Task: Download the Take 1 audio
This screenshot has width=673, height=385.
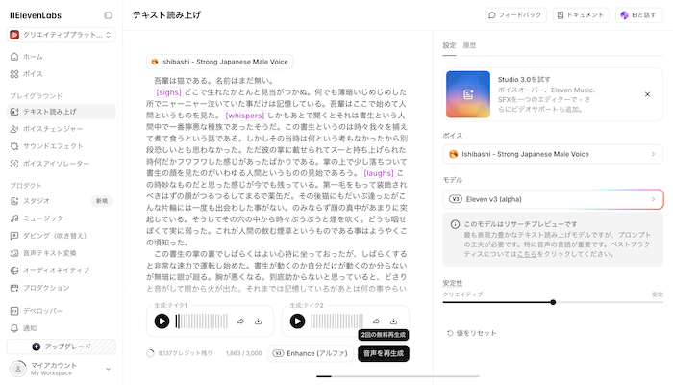Action: 258,321
